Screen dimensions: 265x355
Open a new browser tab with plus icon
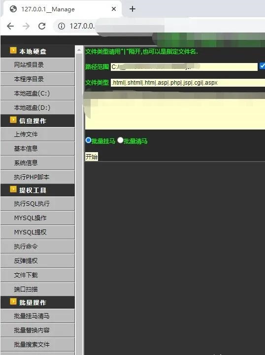pos(132,9)
